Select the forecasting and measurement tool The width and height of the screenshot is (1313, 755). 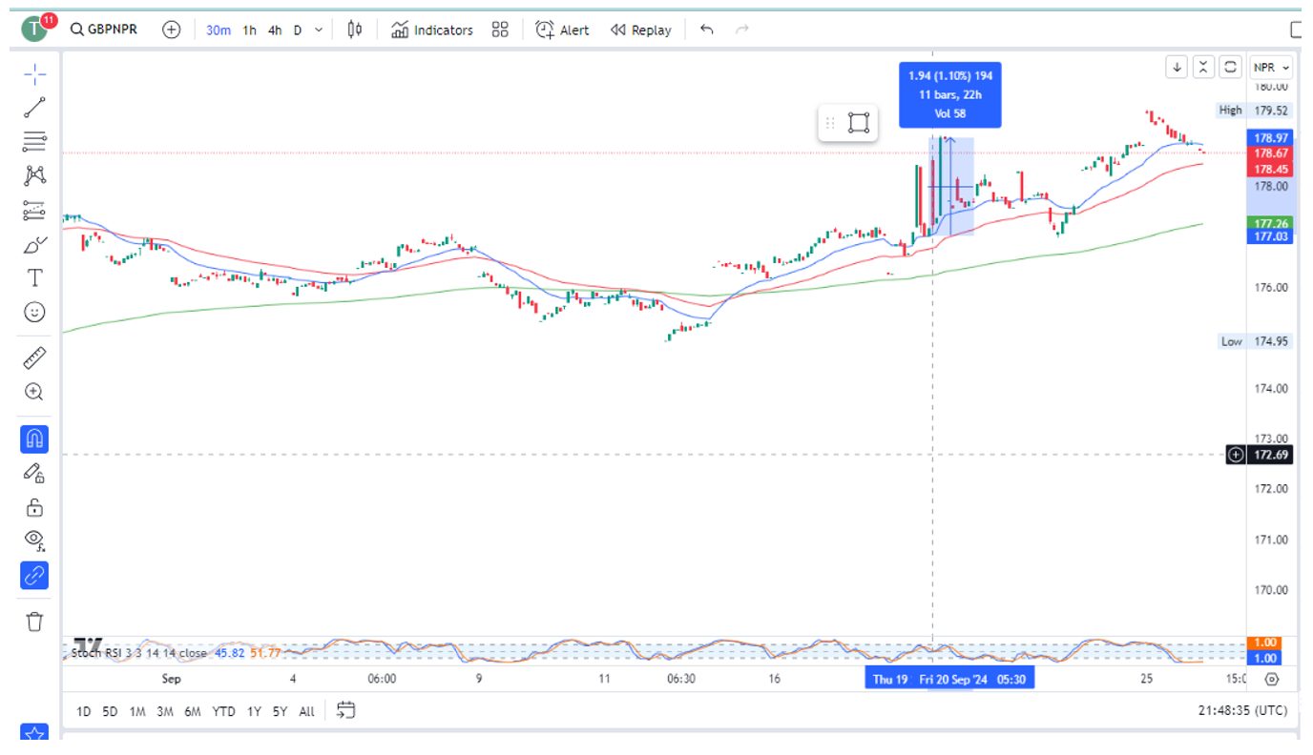[34, 210]
